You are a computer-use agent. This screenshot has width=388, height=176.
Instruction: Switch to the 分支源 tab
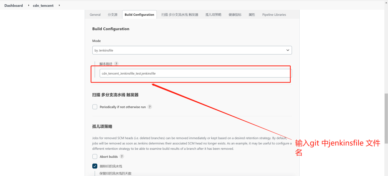point(112,15)
